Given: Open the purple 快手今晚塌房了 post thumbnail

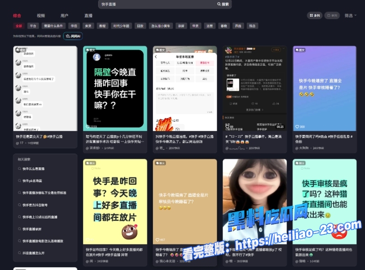Looking at the screenshot, I should (x=324, y=88).
